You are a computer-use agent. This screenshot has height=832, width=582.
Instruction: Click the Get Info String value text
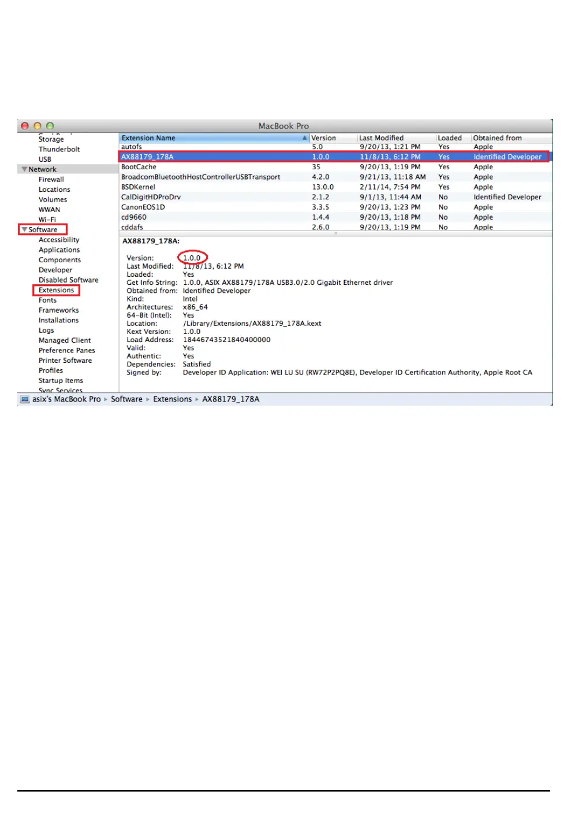tap(288, 283)
